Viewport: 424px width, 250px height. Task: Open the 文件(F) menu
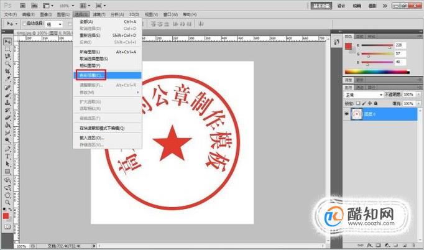(11, 14)
